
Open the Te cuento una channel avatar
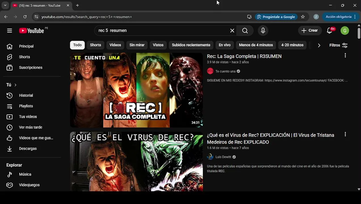coord(210,71)
